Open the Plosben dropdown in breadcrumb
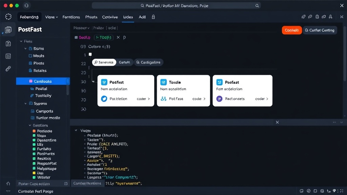Viewport: 347px width, 195px height. pos(81,28)
